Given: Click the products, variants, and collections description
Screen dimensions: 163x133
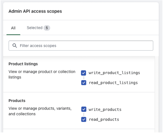Looking at the screenshot, I should (40, 111).
